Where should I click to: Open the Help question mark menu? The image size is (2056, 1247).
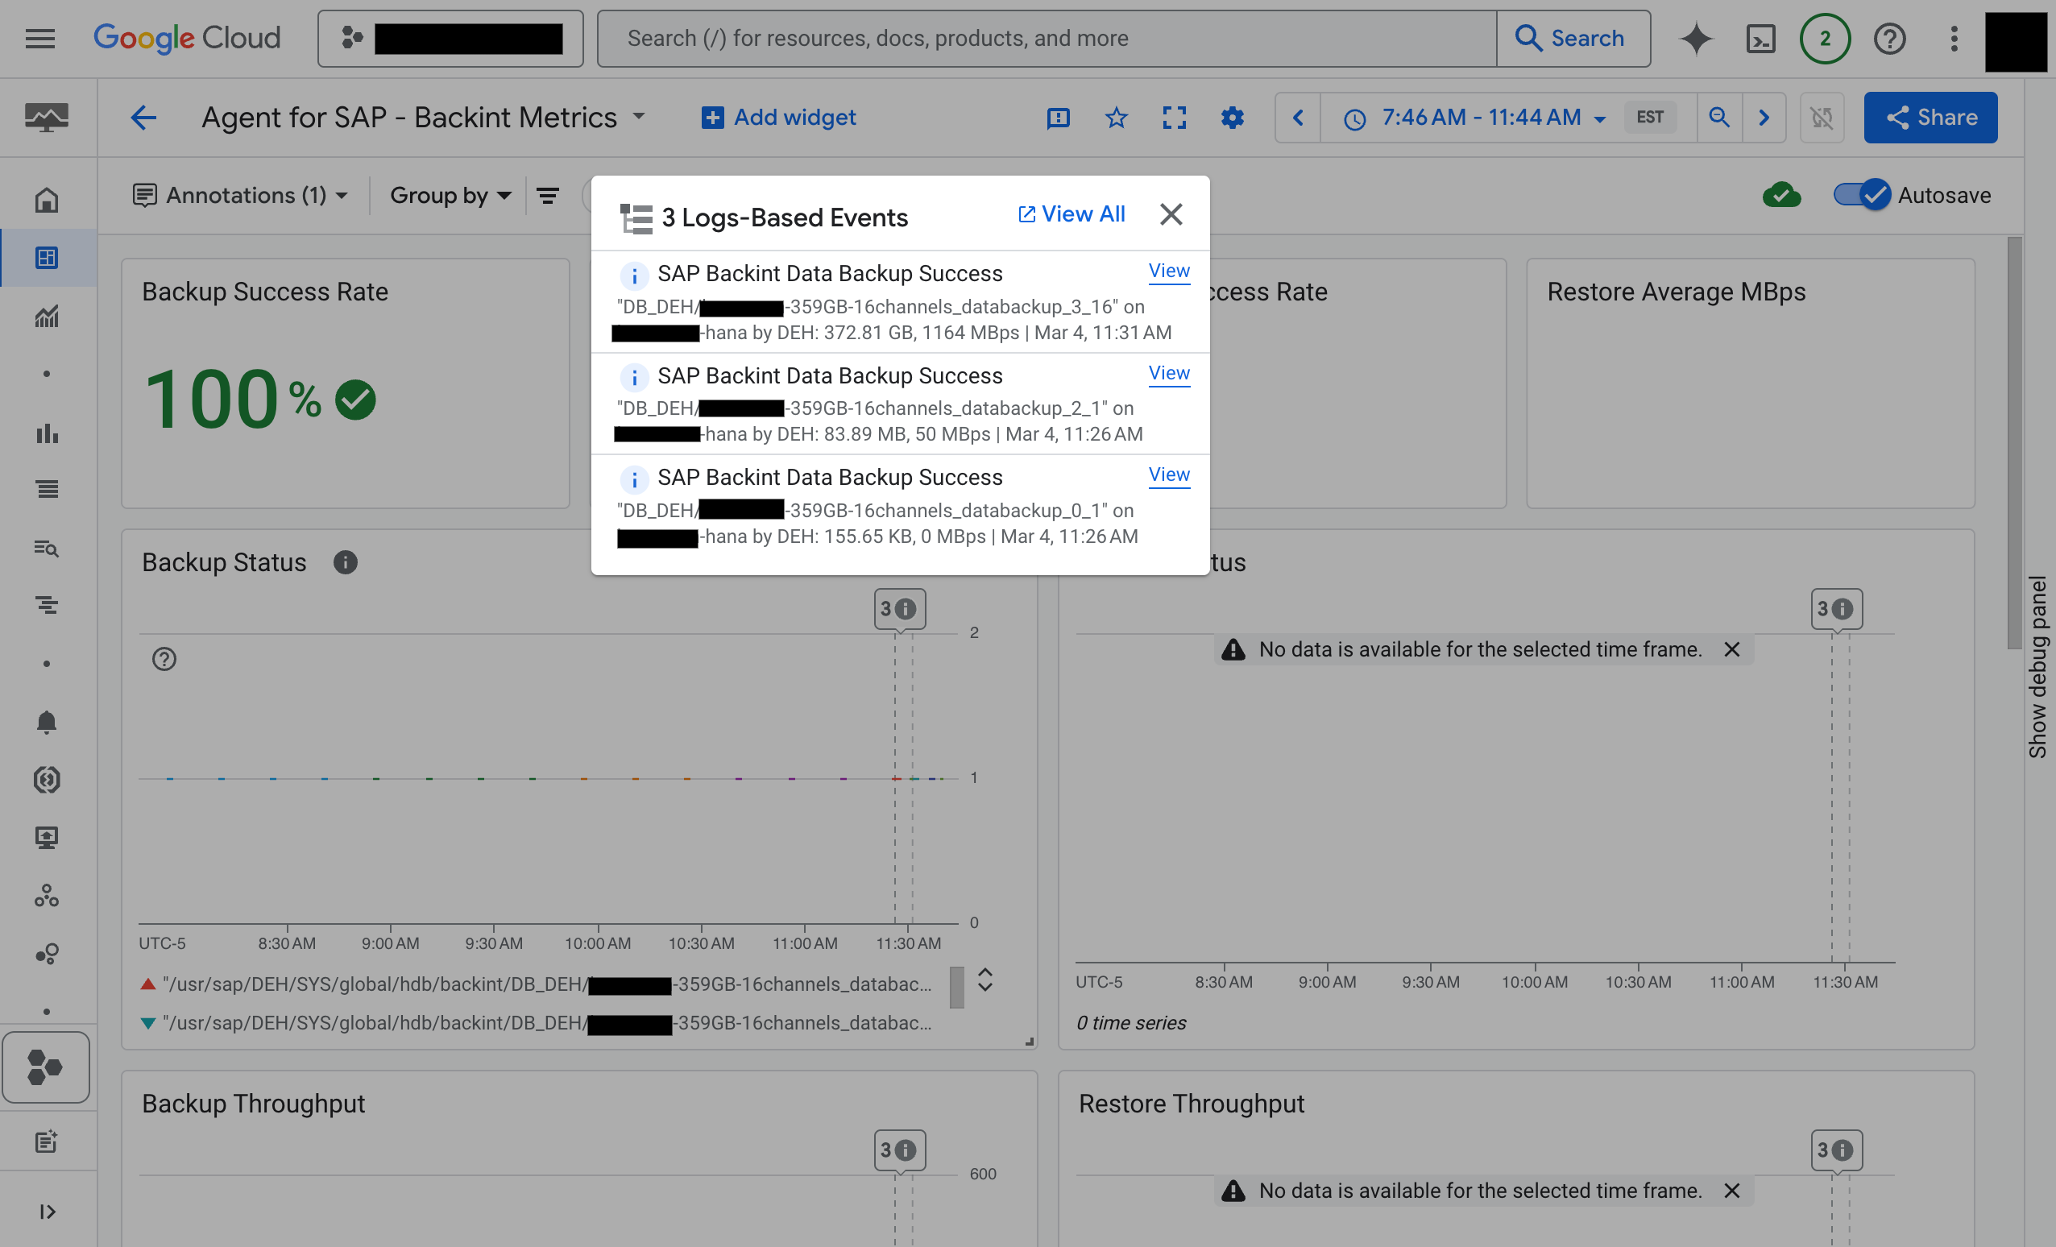[1890, 39]
